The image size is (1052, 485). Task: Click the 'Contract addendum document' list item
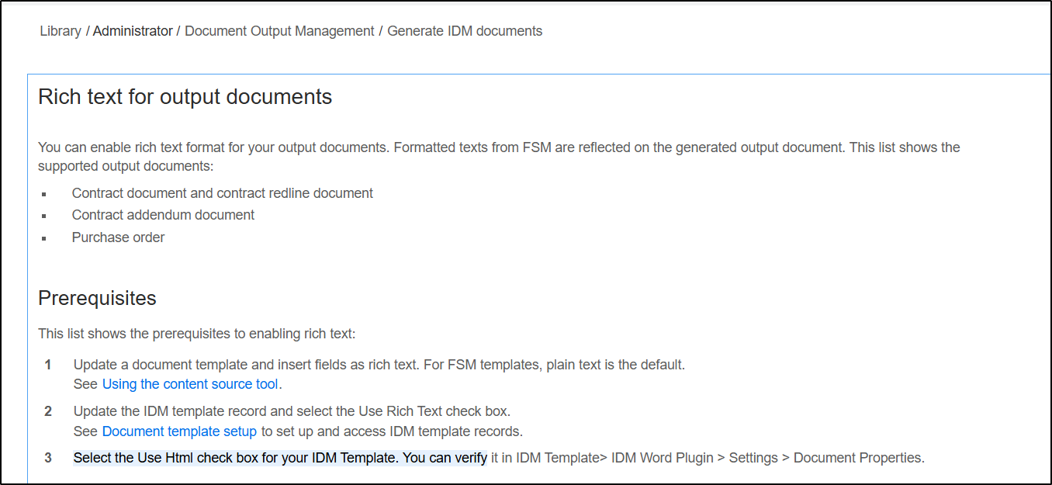(163, 215)
